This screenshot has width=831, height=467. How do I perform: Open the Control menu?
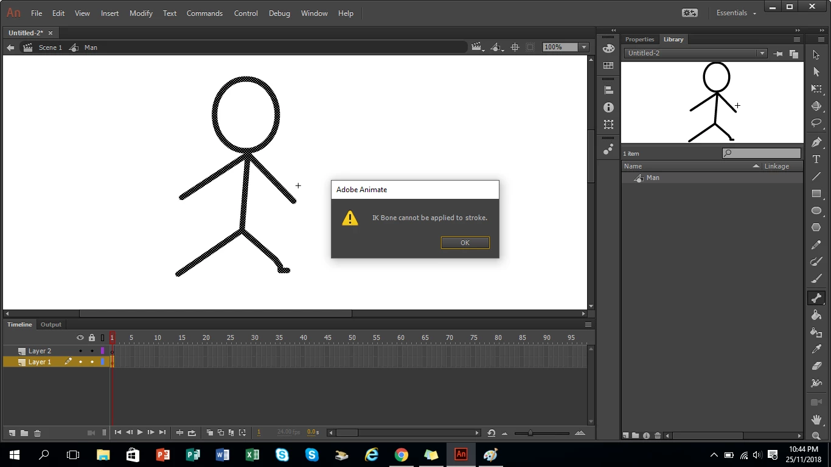point(246,13)
